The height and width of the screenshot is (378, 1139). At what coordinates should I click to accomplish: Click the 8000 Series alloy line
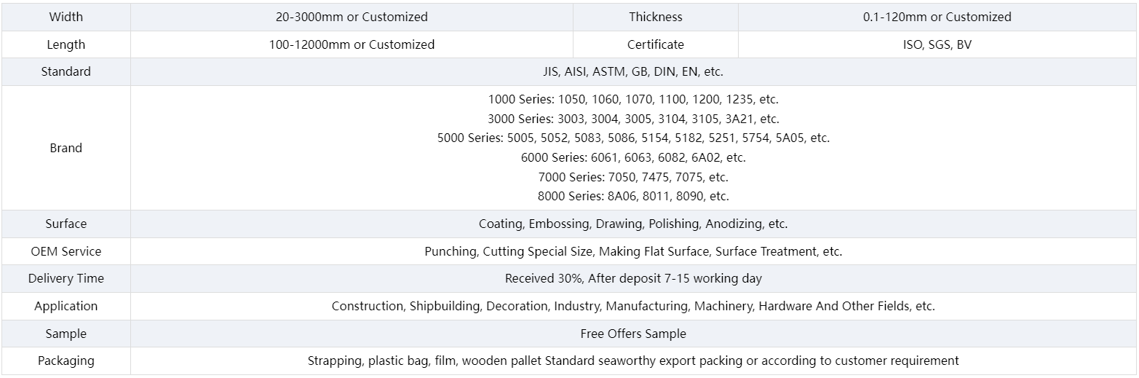pyautogui.click(x=632, y=196)
